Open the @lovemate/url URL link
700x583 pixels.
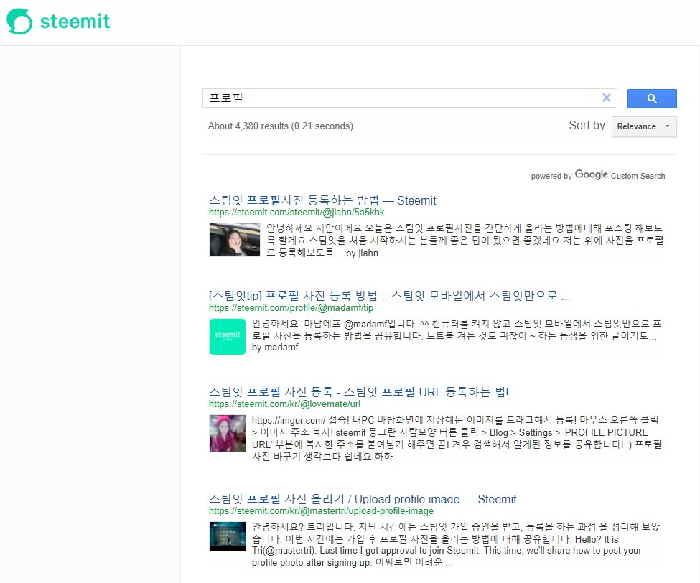(284, 404)
